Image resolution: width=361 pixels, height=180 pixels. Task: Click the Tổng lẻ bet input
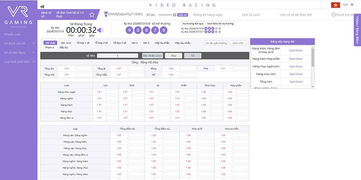point(136,68)
